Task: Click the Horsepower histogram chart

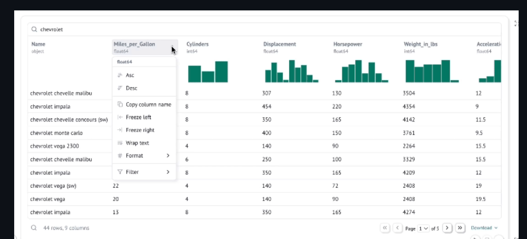Action: [362, 72]
